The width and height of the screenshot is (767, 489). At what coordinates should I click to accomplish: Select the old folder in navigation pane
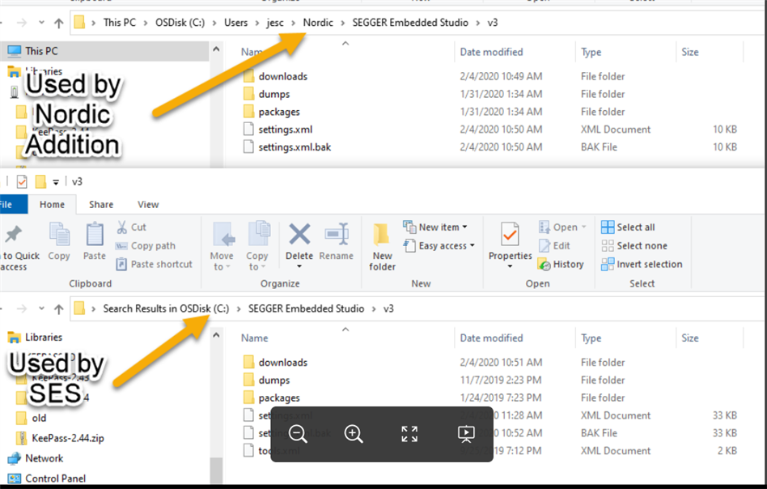pos(39,418)
